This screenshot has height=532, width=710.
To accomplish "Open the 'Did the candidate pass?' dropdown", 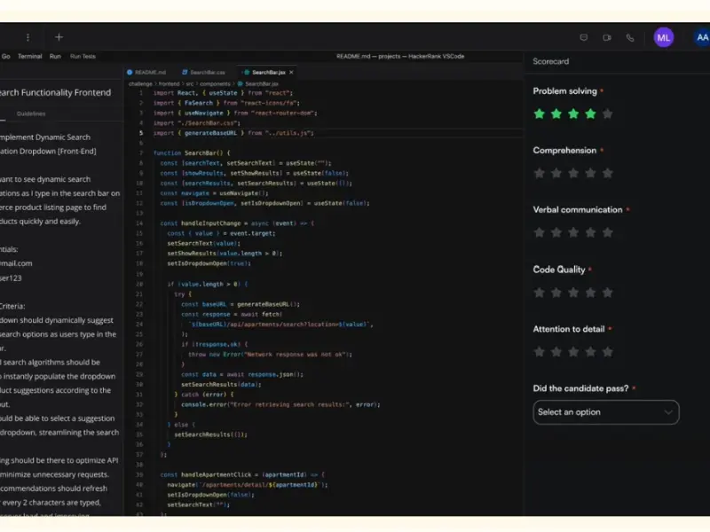I will coord(606,411).
